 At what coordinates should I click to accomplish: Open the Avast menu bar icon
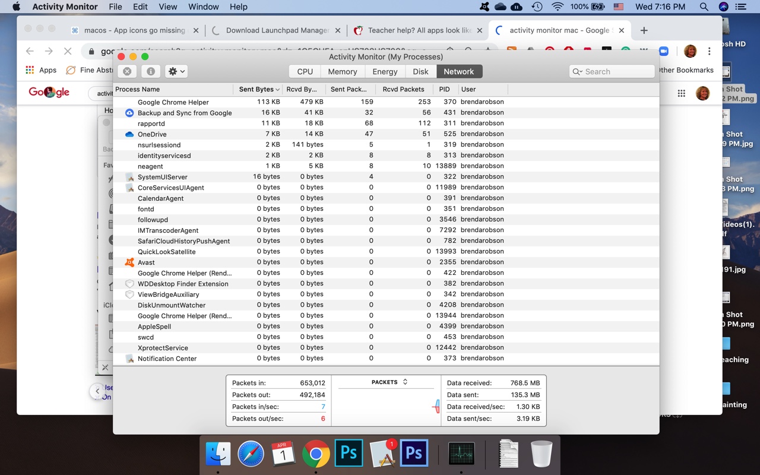(x=484, y=7)
